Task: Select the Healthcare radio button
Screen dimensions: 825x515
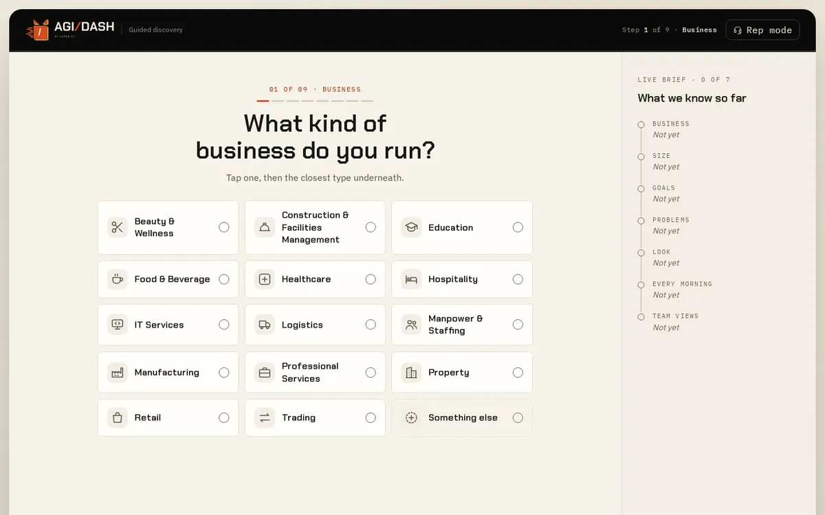Action: point(371,279)
